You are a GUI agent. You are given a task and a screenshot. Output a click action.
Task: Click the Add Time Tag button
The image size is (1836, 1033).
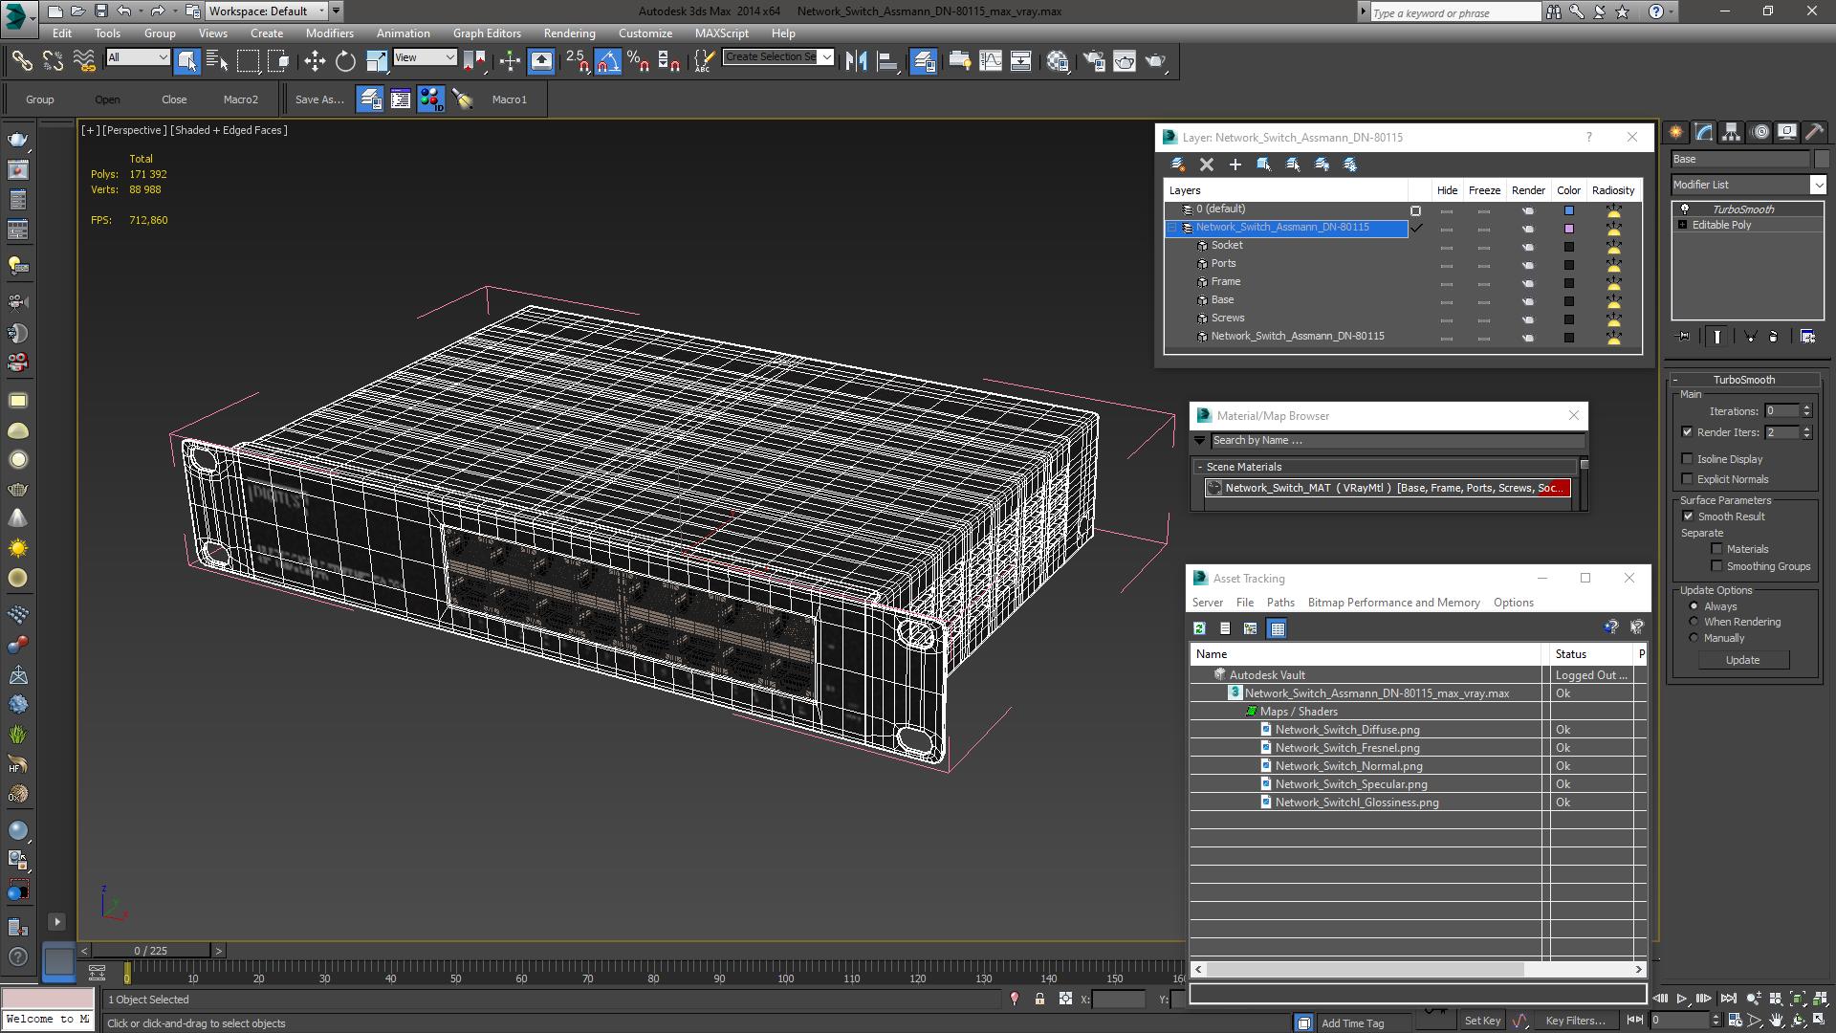(x=1352, y=1023)
